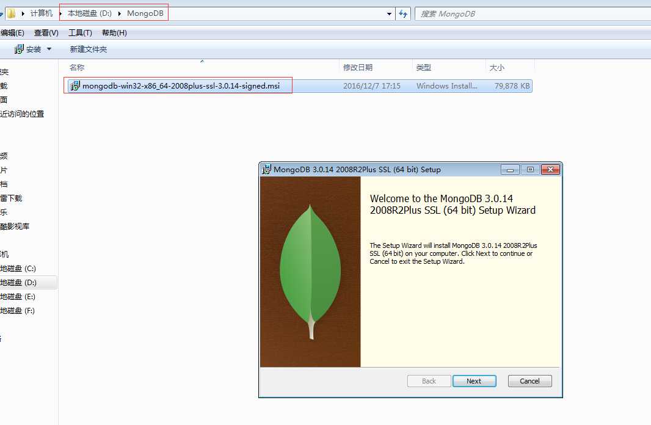Sort by the 修改日期 column header
The image size is (651, 425).
(357, 67)
